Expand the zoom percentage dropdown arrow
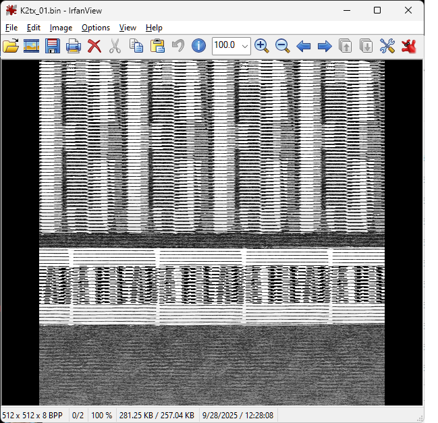 click(244, 46)
